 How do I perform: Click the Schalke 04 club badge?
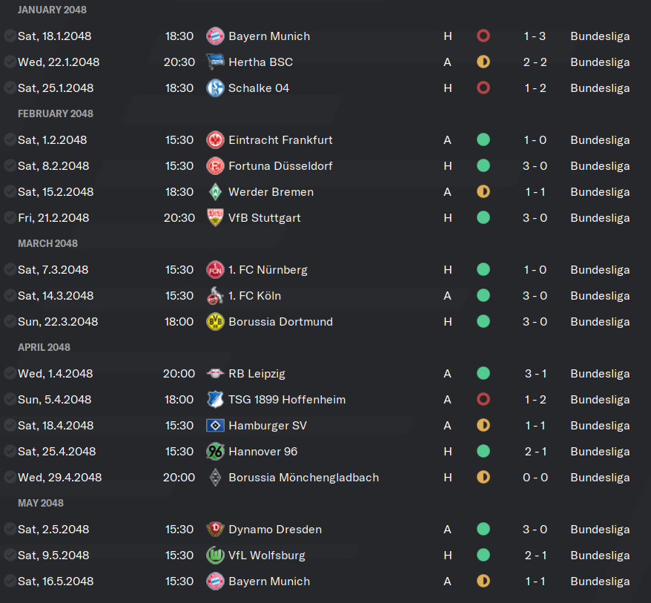pos(215,88)
